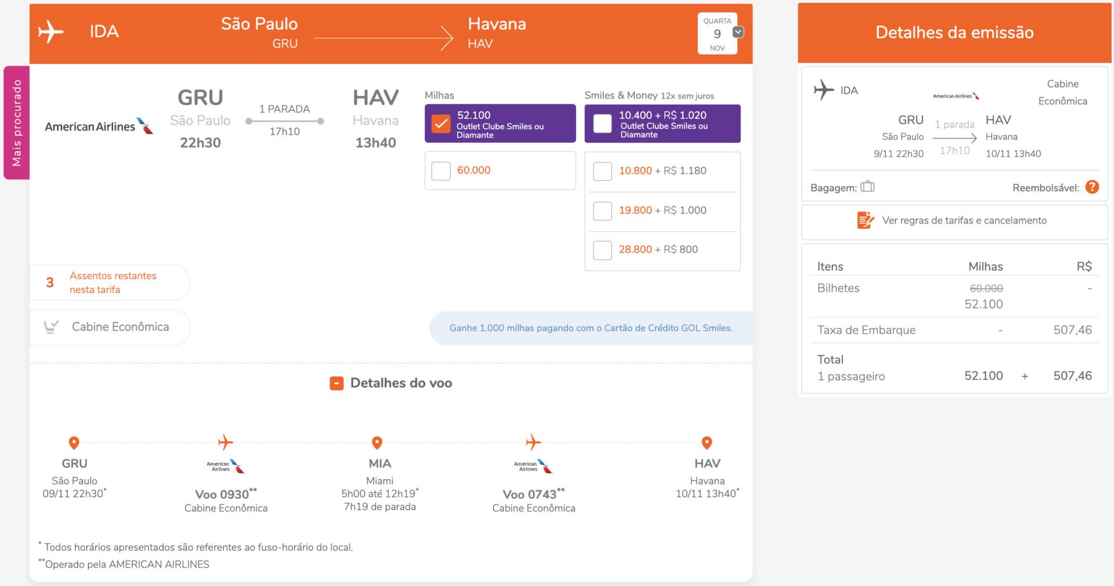Click the MIA location pin icon
Image resolution: width=1114 pixels, height=586 pixels.
(x=377, y=443)
